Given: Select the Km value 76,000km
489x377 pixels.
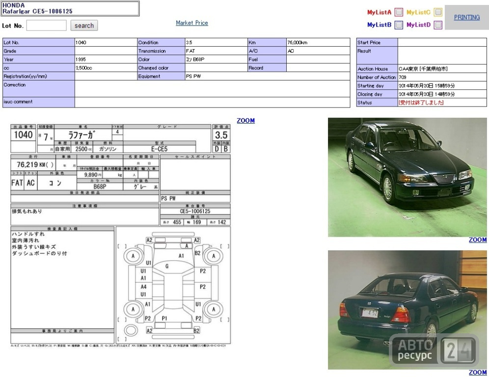Looking at the screenshot, I should pos(297,42).
